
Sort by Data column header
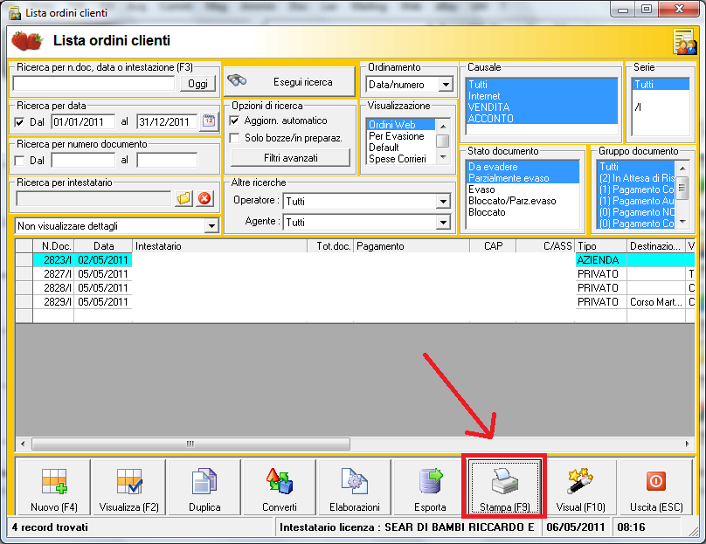[x=103, y=246]
